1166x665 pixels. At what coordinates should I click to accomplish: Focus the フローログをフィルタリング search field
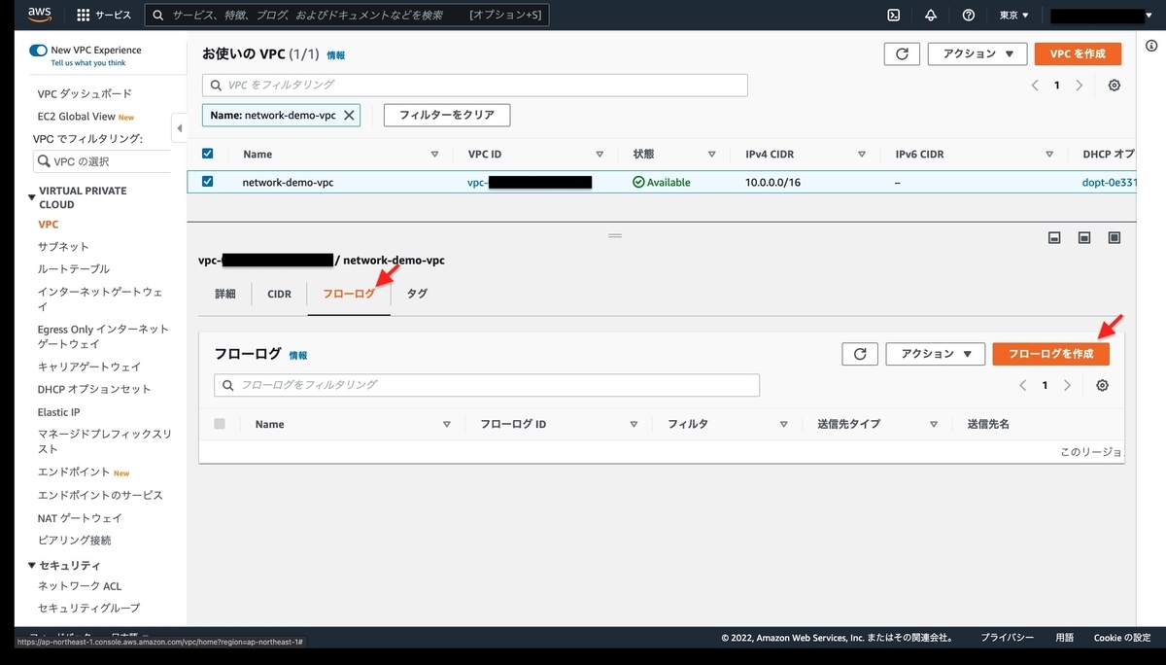click(487, 385)
